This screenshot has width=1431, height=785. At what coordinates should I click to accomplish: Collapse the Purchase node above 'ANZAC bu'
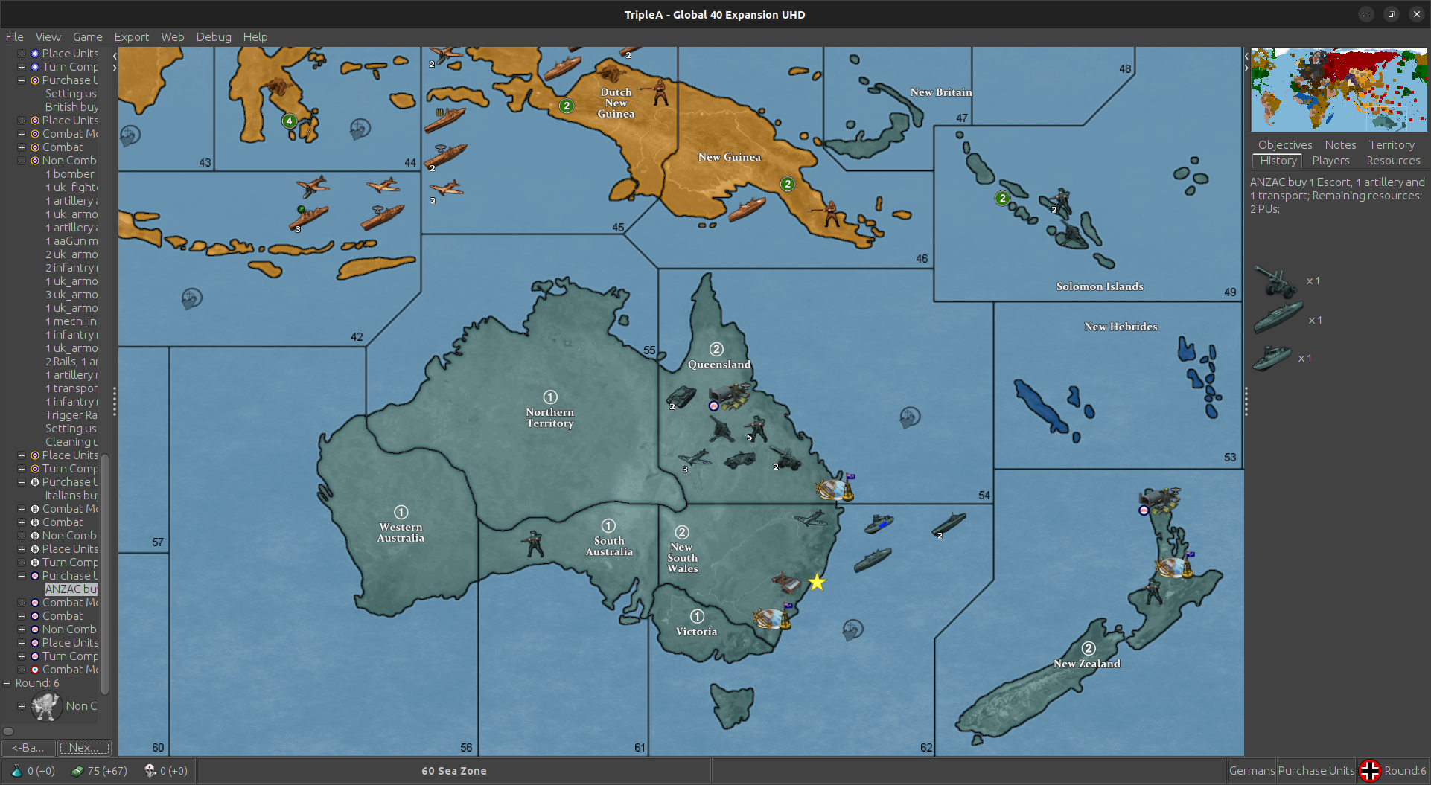[22, 576]
